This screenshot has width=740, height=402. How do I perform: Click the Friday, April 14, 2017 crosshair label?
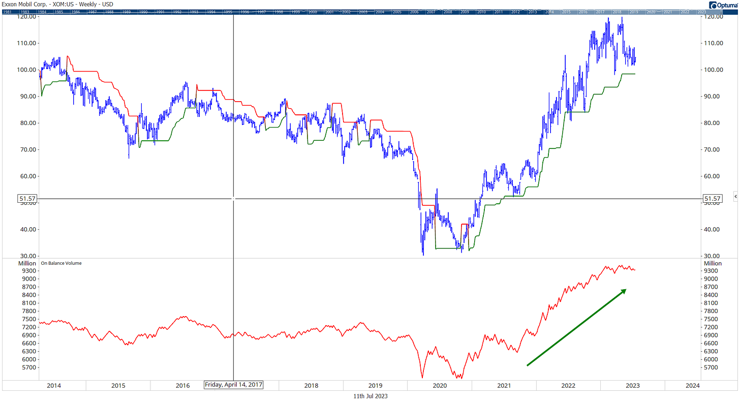click(x=233, y=385)
